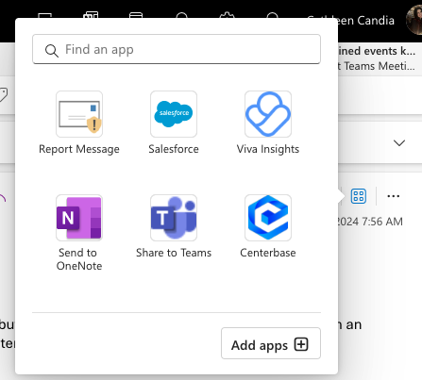Click the blue Apps grid icon

359,196
